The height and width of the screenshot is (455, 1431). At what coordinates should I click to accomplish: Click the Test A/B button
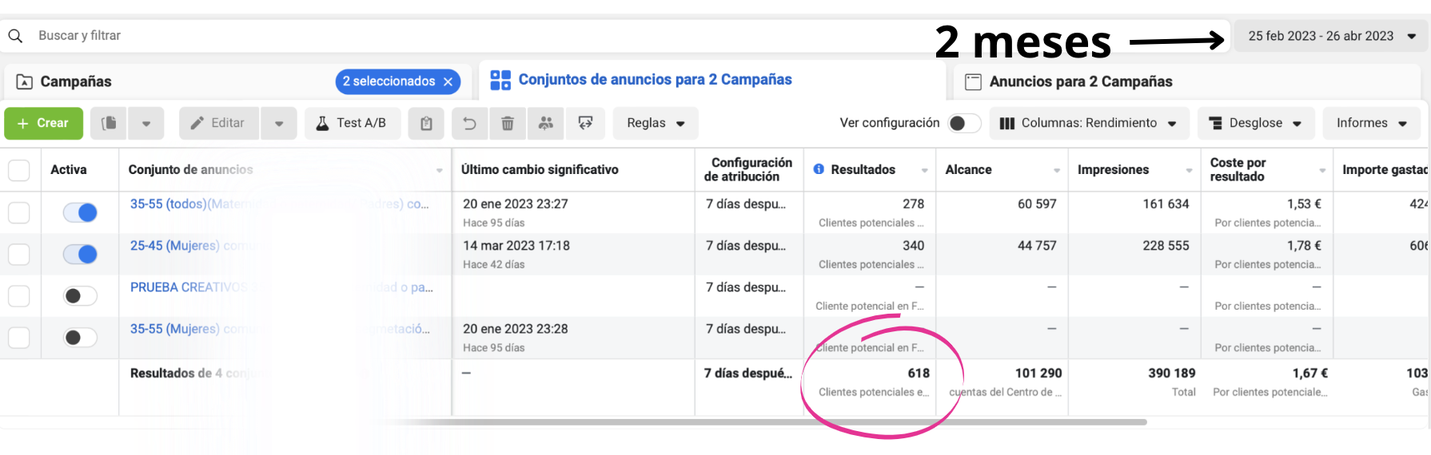tap(353, 123)
